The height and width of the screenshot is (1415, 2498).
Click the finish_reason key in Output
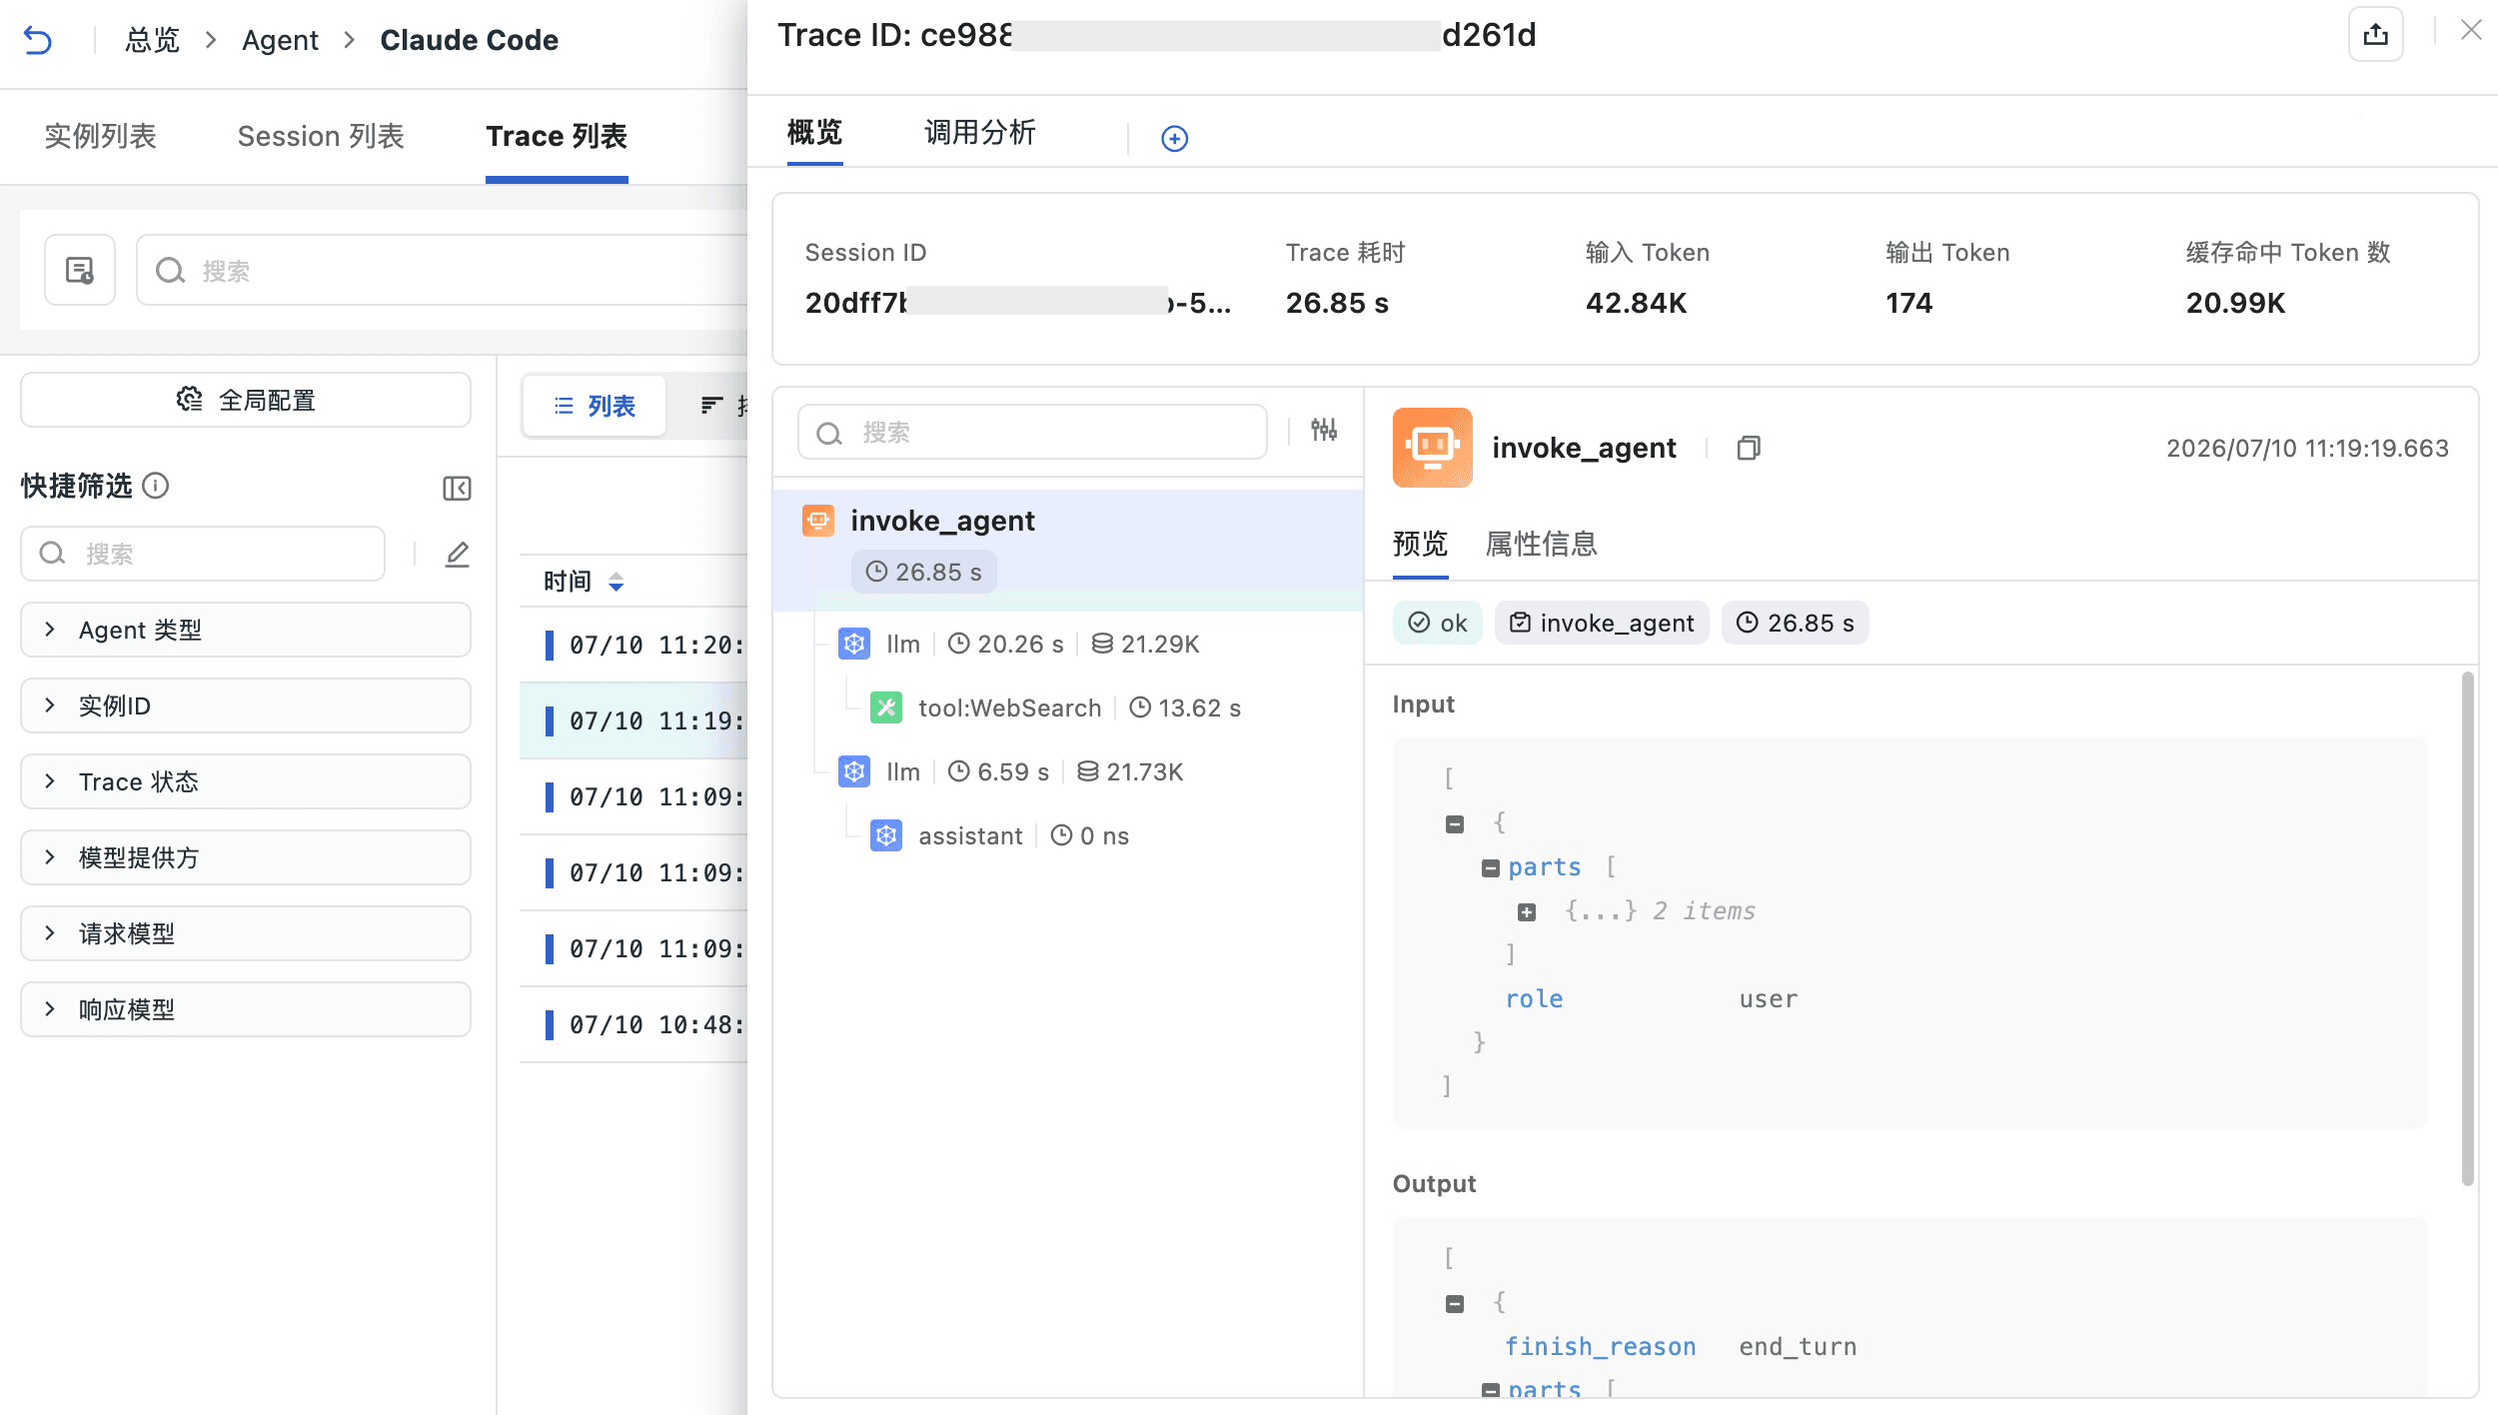(1600, 1346)
